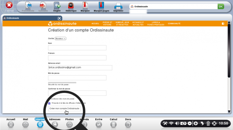
Task: Click Créer mon compte Ordissinaute button
Action: tap(64, 108)
